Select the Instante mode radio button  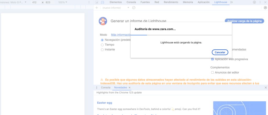tap(102, 50)
